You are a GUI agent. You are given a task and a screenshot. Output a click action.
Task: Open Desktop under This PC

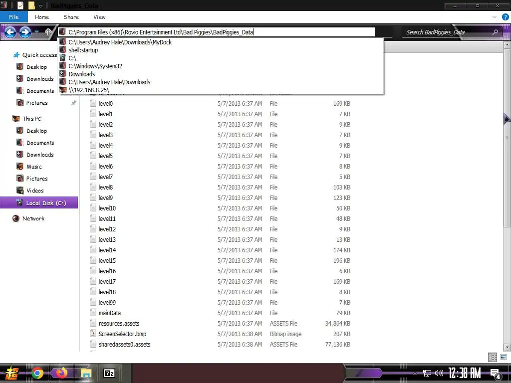[x=36, y=131]
